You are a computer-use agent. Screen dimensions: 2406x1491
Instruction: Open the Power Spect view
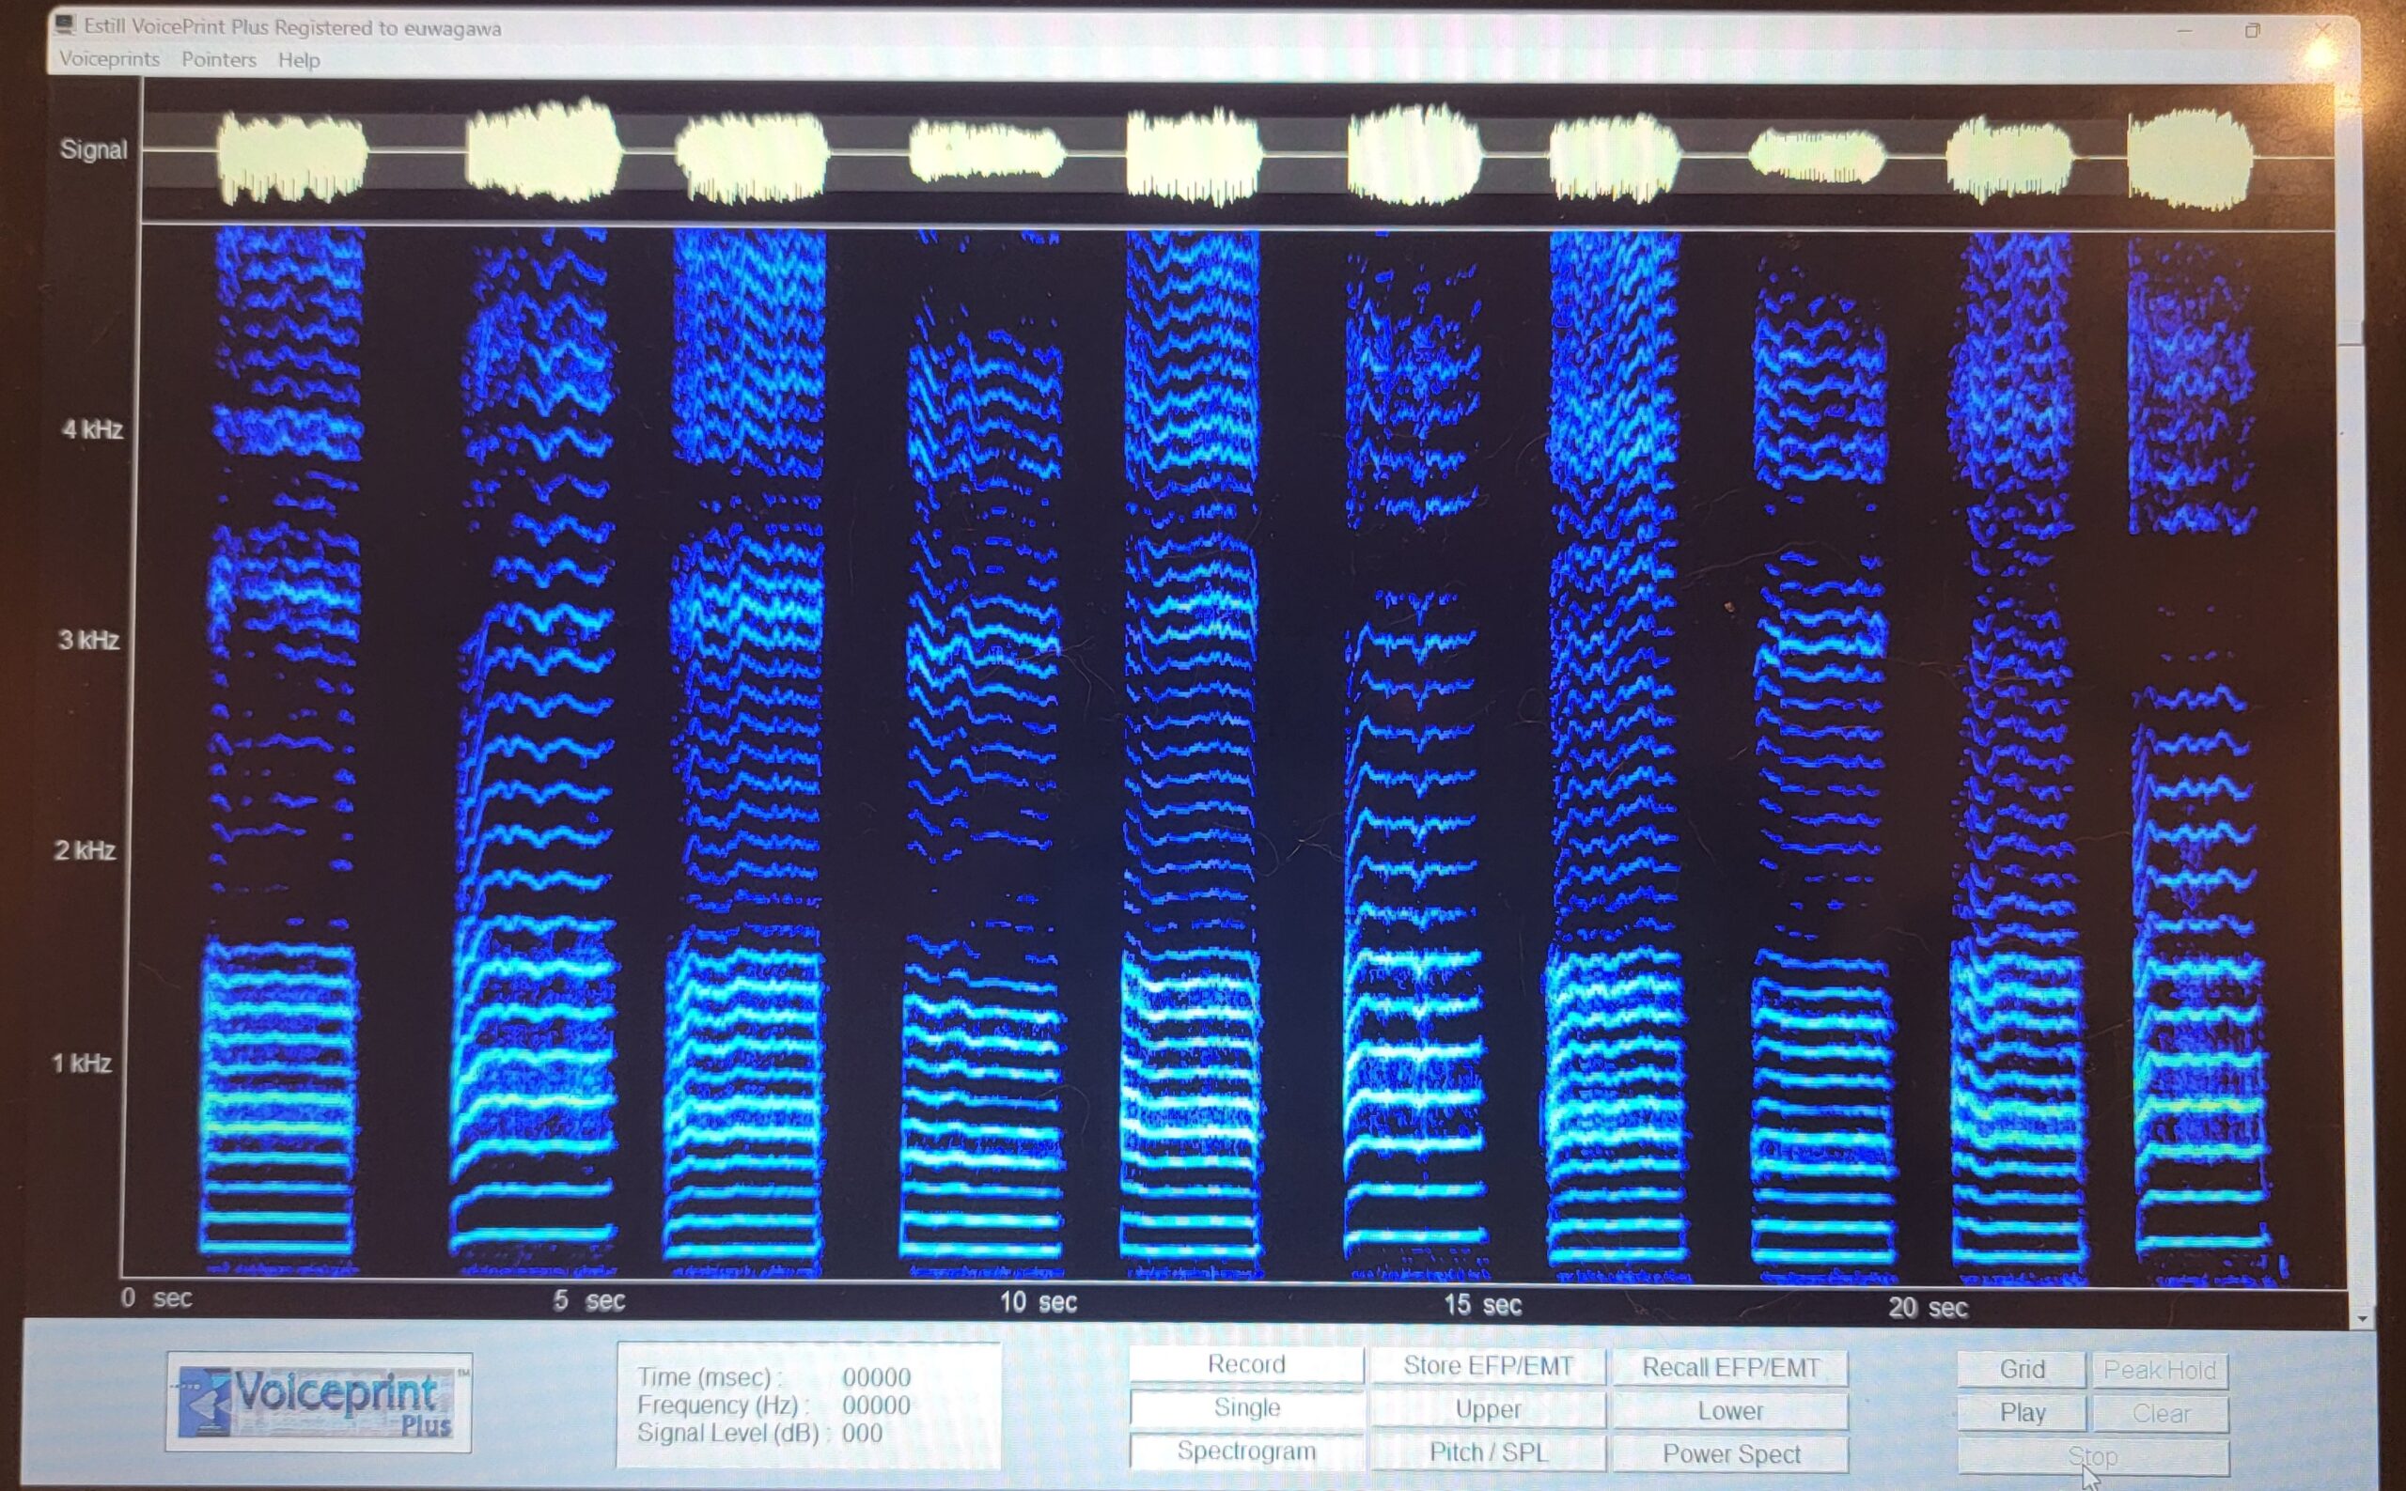[1730, 1454]
